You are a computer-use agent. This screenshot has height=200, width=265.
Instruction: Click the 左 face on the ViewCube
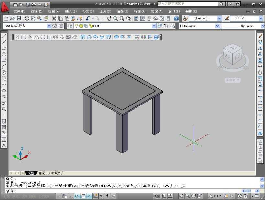pyautogui.click(x=228, y=56)
